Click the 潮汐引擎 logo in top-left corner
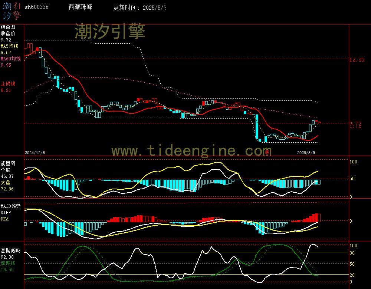This screenshot has width=371, height=289. [x=12, y=11]
